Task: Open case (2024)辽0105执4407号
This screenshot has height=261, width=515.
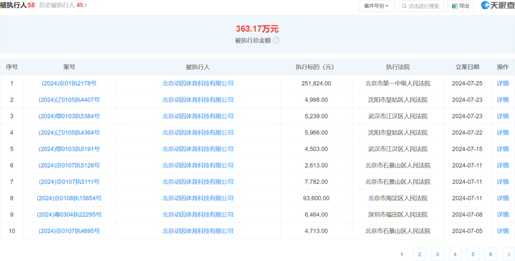Action: point(69,100)
